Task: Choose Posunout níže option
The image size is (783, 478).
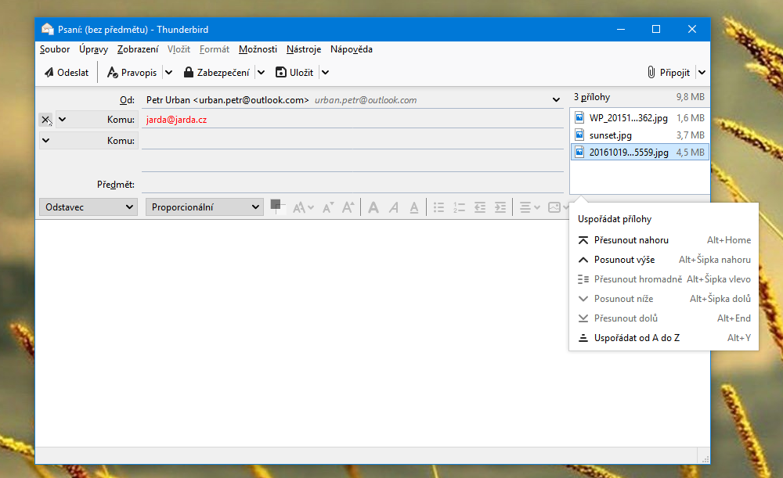Action: tap(664, 299)
